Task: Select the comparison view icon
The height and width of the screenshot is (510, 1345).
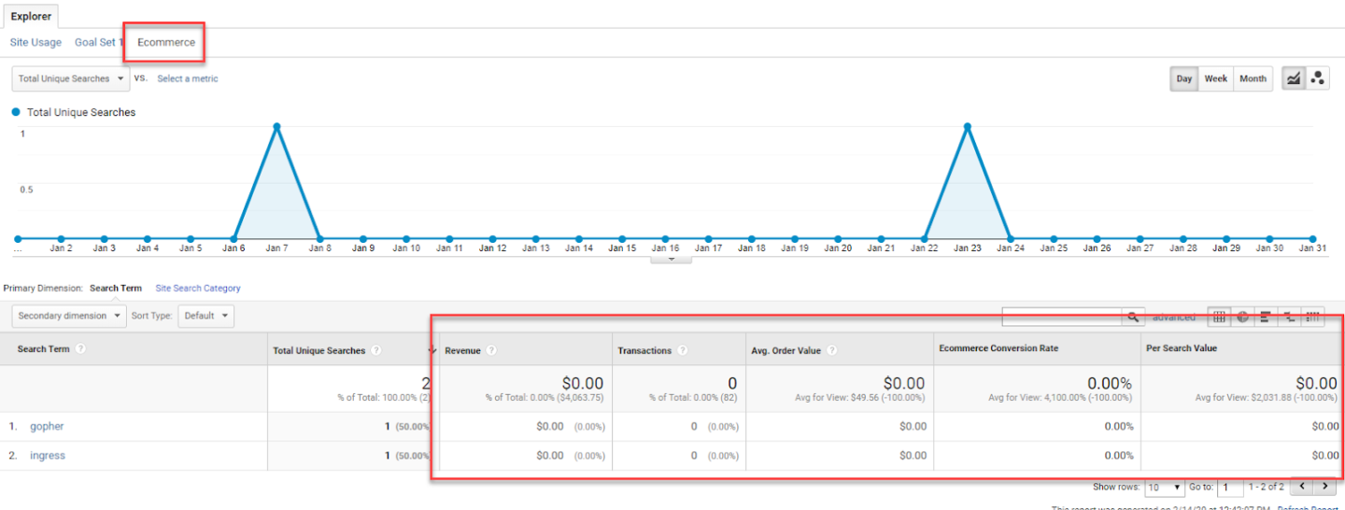Action: point(1289,317)
